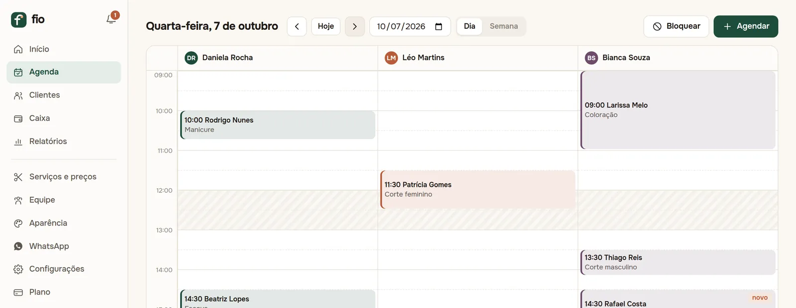
Task: Open the Agenda section
Action: point(64,72)
